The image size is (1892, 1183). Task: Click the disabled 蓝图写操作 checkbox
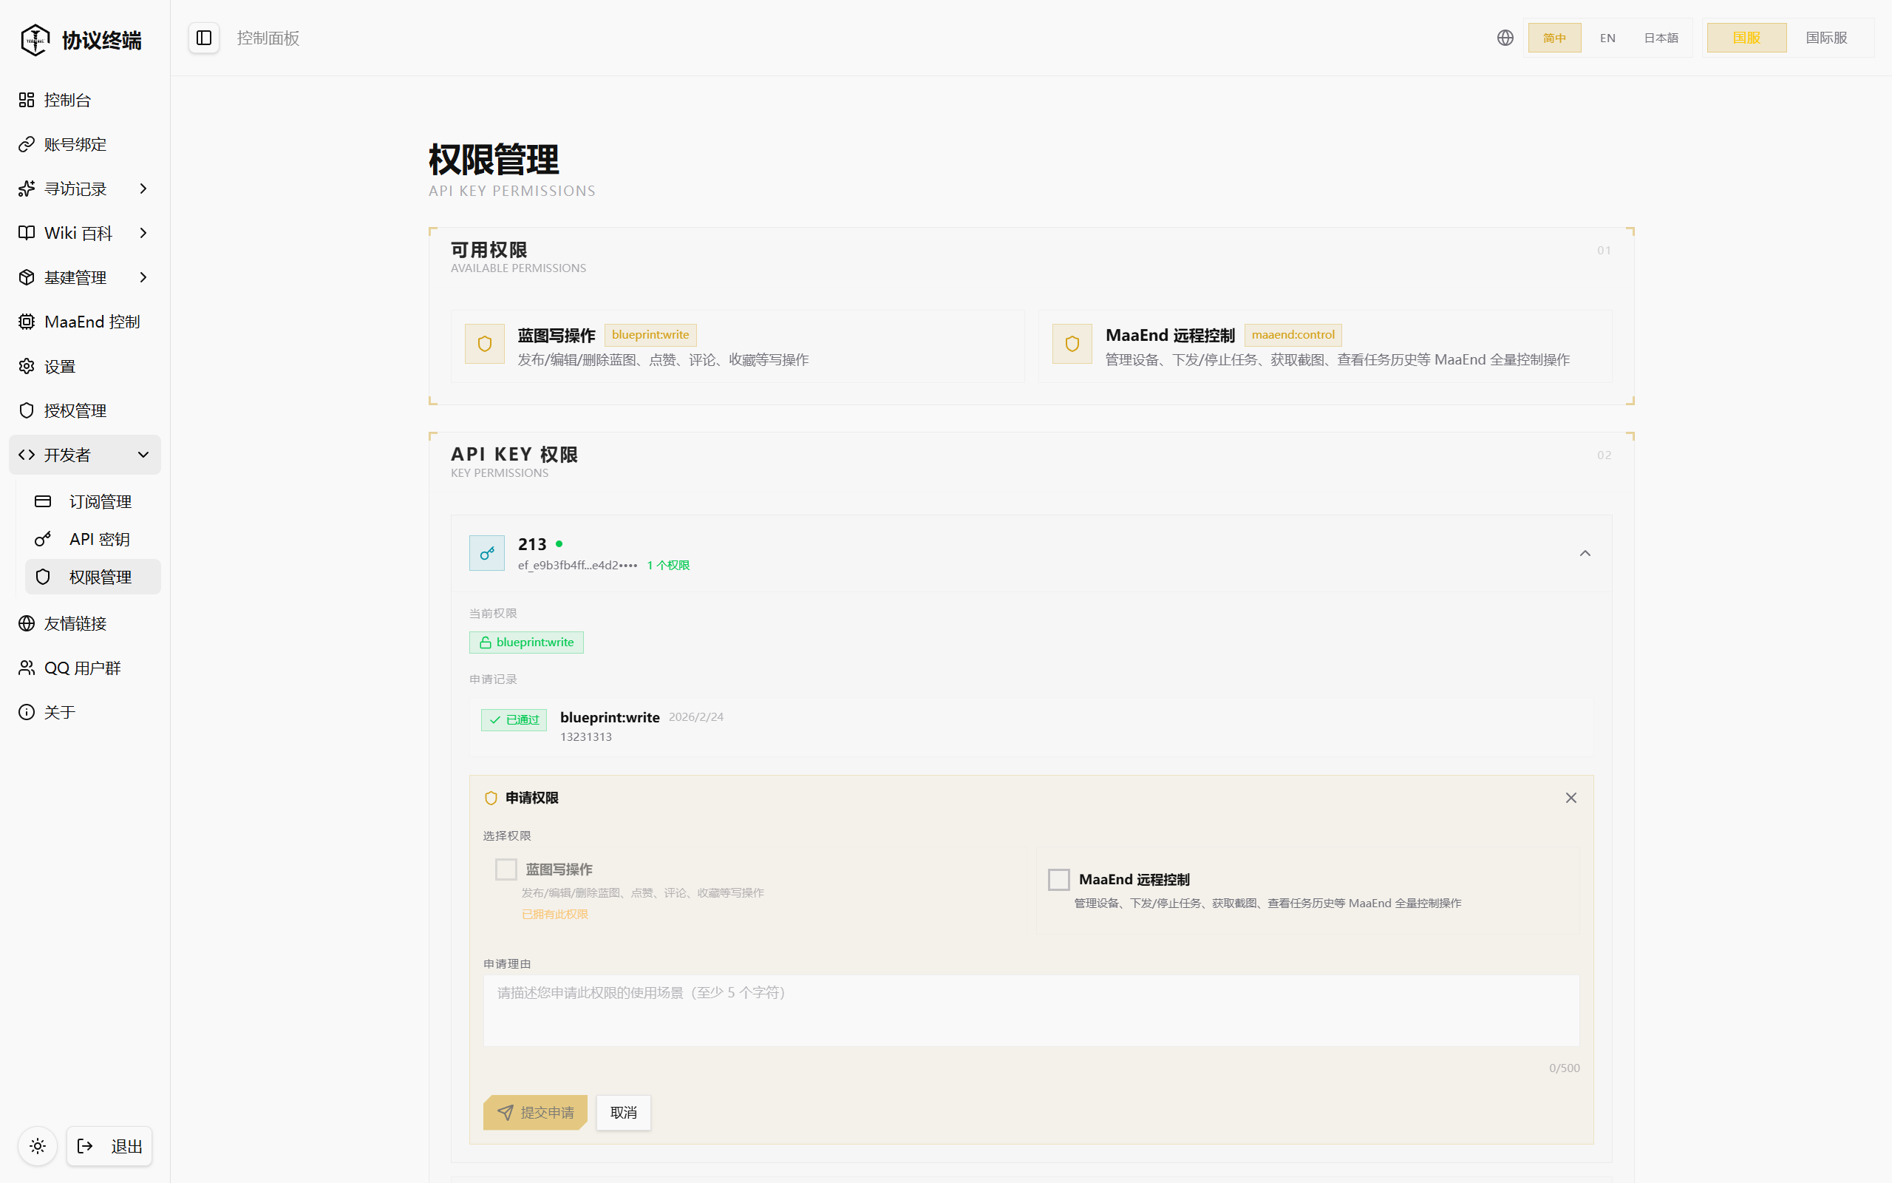pos(506,870)
